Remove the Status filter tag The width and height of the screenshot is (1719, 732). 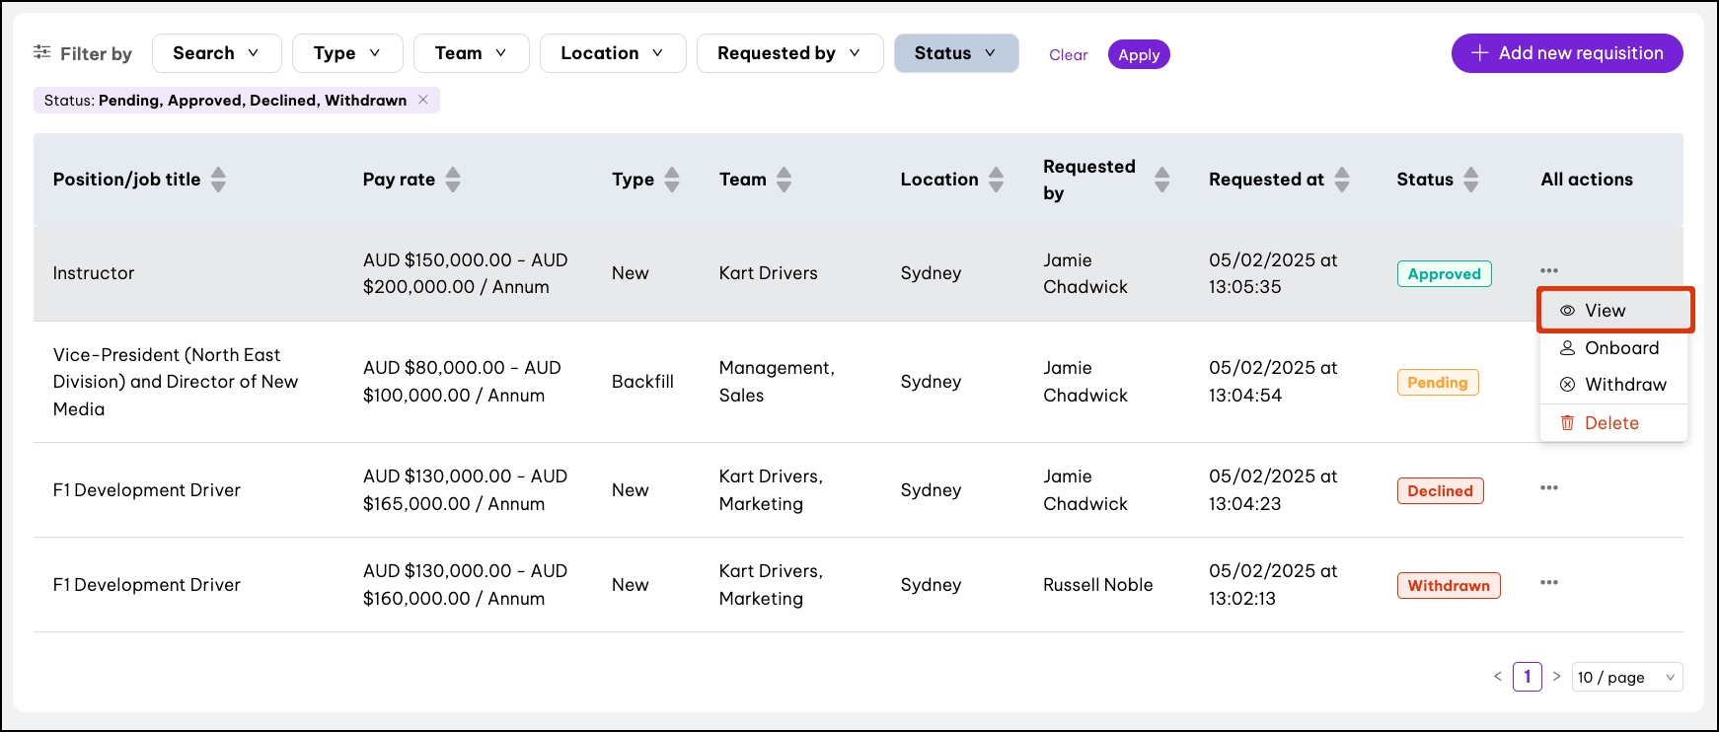click(x=423, y=100)
